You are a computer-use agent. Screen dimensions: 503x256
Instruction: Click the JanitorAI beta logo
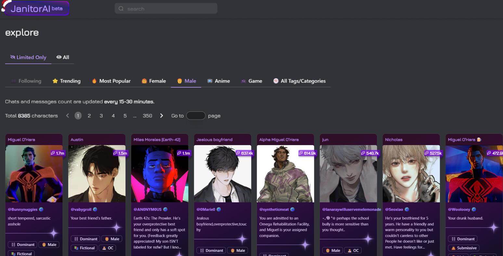(x=35, y=8)
